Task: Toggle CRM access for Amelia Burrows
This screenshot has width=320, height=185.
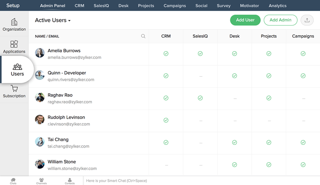Action: (166, 53)
